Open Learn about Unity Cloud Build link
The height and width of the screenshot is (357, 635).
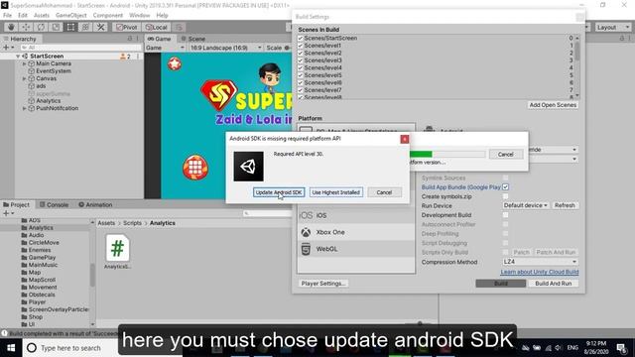tap(540, 272)
